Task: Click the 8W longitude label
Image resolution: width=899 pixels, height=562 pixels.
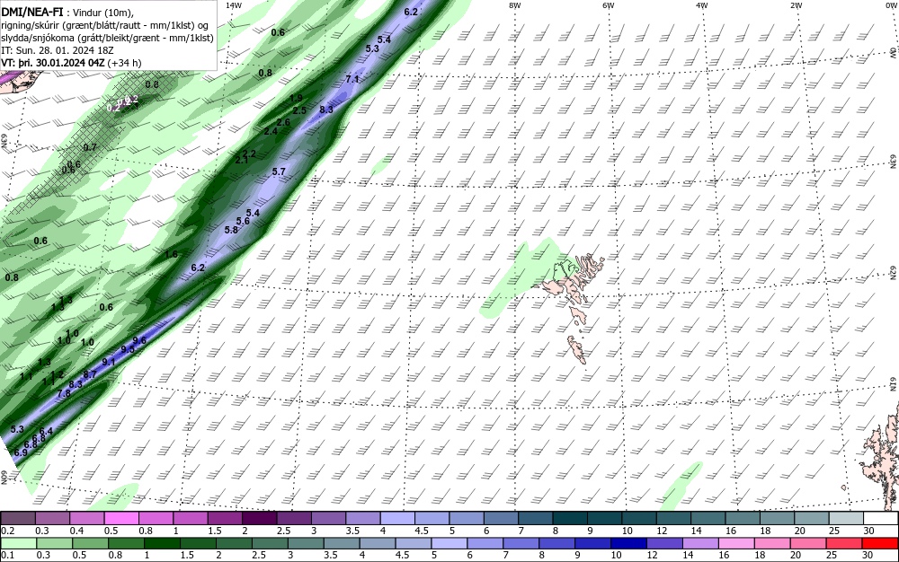Action: click(x=515, y=5)
